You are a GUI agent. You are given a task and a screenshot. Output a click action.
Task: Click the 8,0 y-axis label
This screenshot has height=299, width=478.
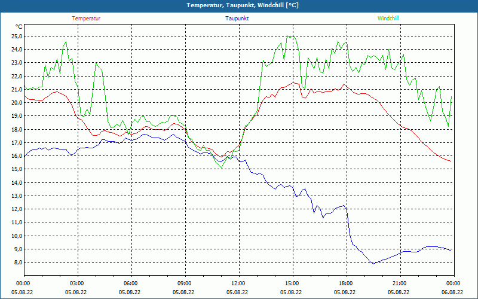19,263
